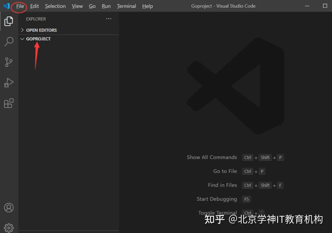Open the Selection menu
Image resolution: width=332 pixels, height=233 pixels.
55,6
